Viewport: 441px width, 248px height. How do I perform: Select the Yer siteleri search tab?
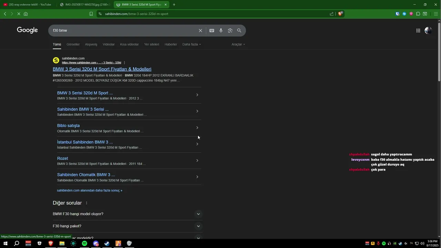(x=152, y=44)
